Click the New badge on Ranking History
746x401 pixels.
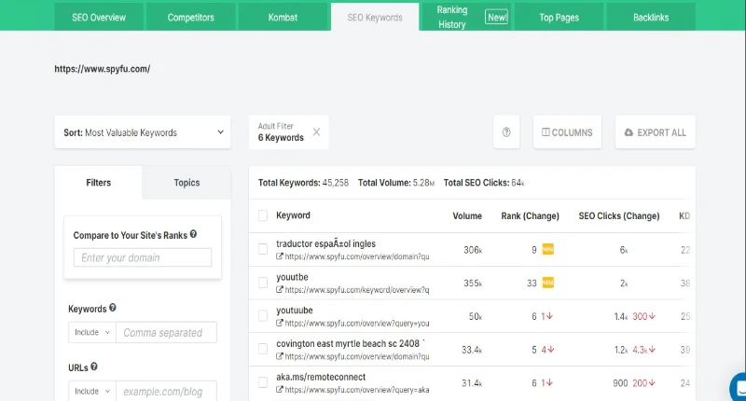(496, 17)
